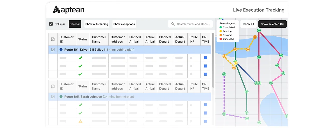Click the Actual Depart header in first table
The image size is (333, 129).
180,39
